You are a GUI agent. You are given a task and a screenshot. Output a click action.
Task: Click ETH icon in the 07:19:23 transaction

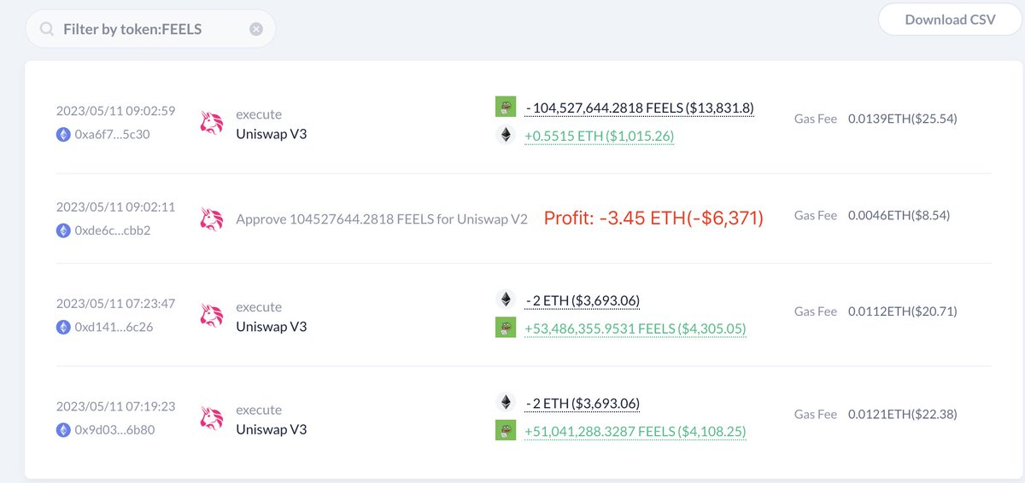[x=506, y=402]
